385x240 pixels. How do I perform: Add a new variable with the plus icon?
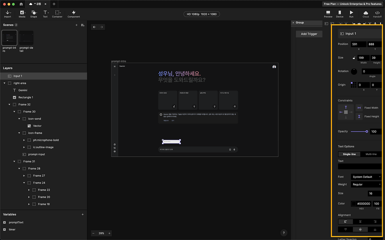point(83,214)
